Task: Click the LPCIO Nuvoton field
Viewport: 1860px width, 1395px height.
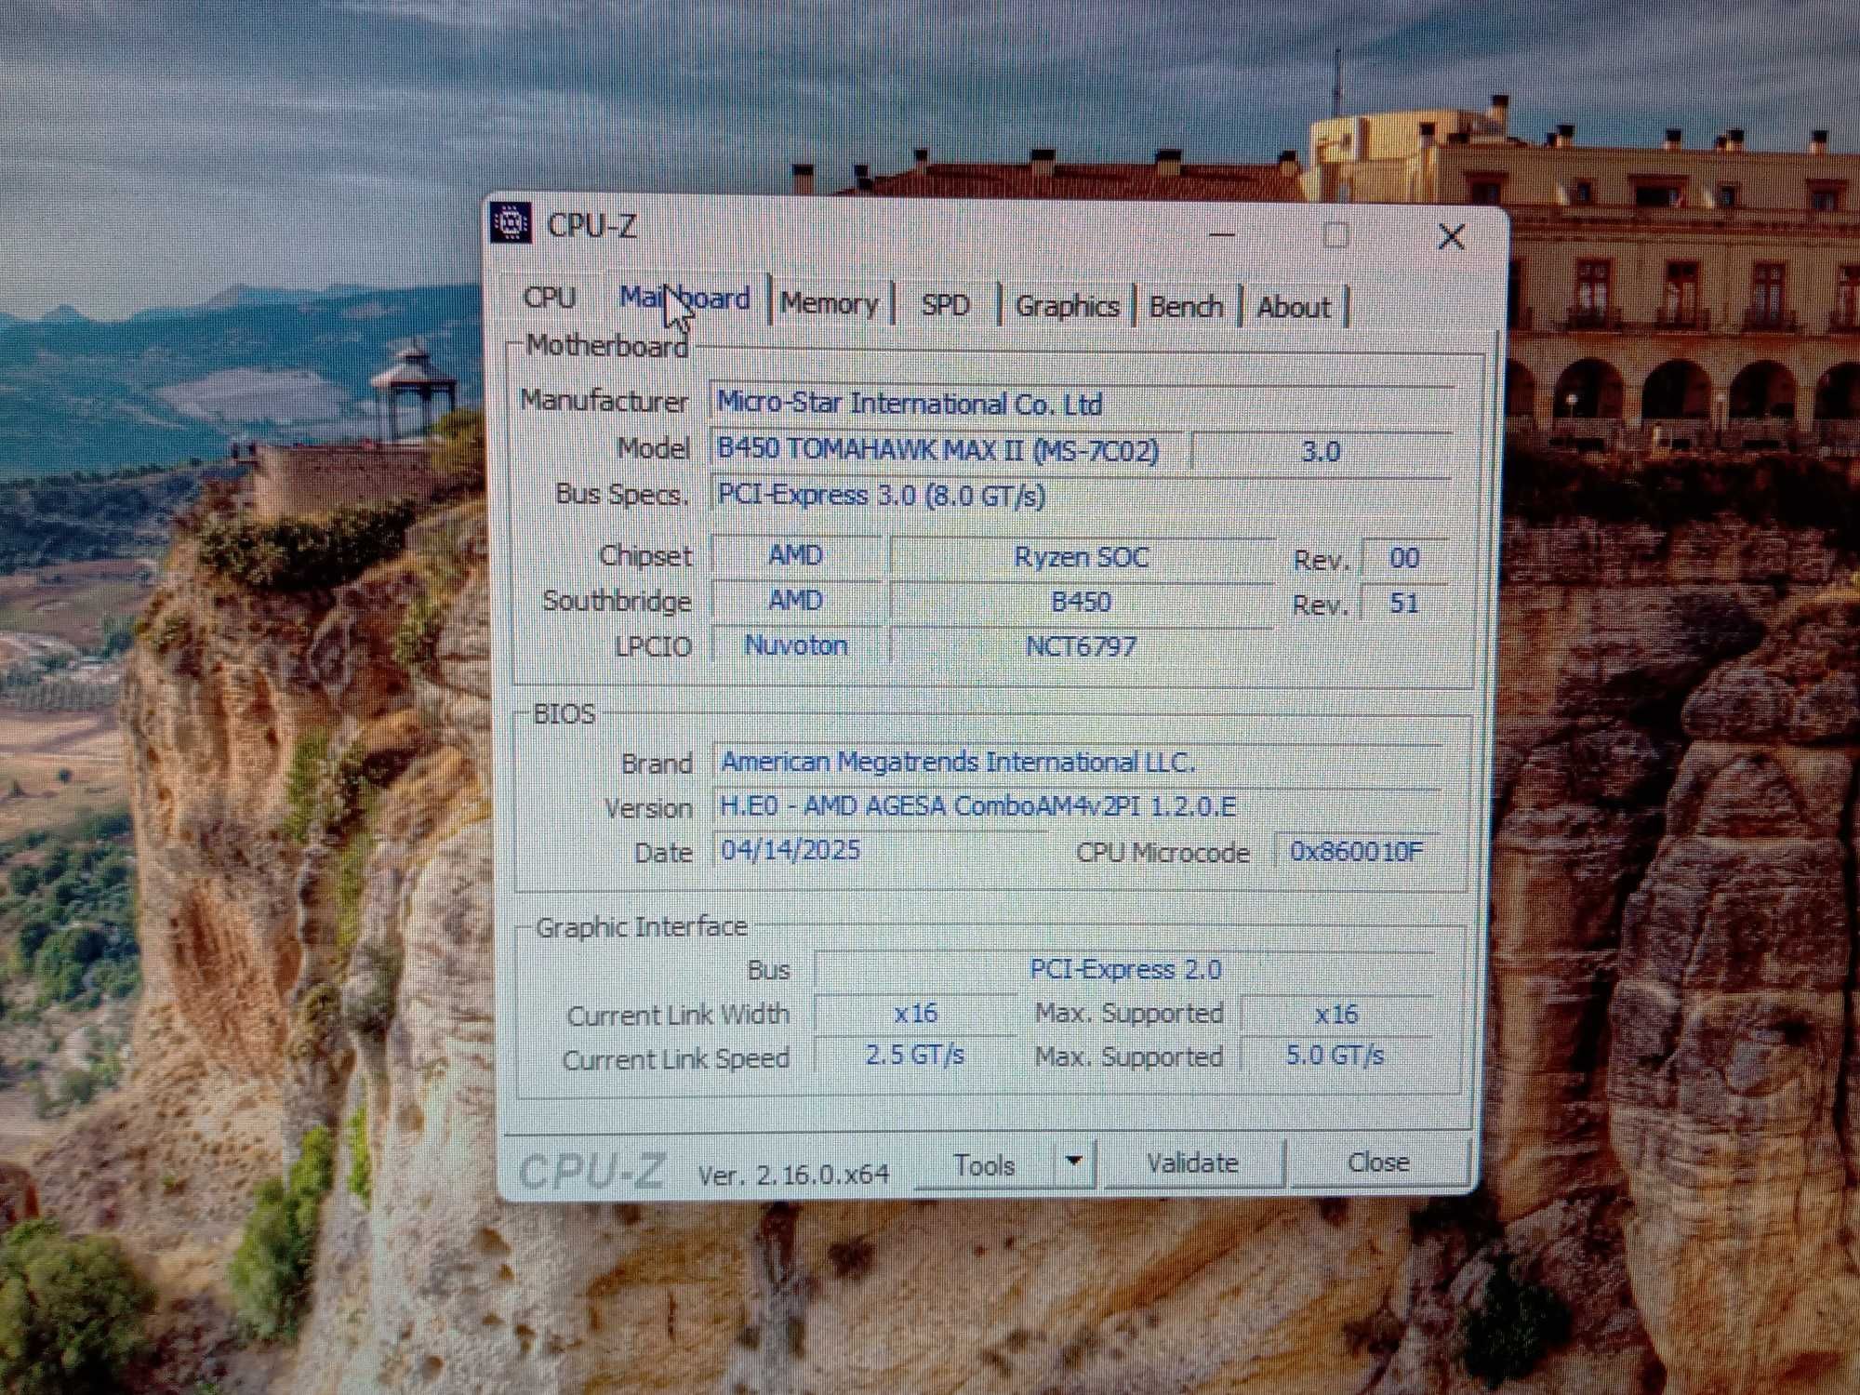Action: [x=796, y=645]
